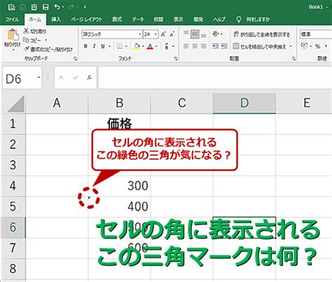Click Merge and Center (セルを結合して中央揃え)
Image resolution: width=332 pixels, height=282 pixels.
pyautogui.click(x=259, y=46)
